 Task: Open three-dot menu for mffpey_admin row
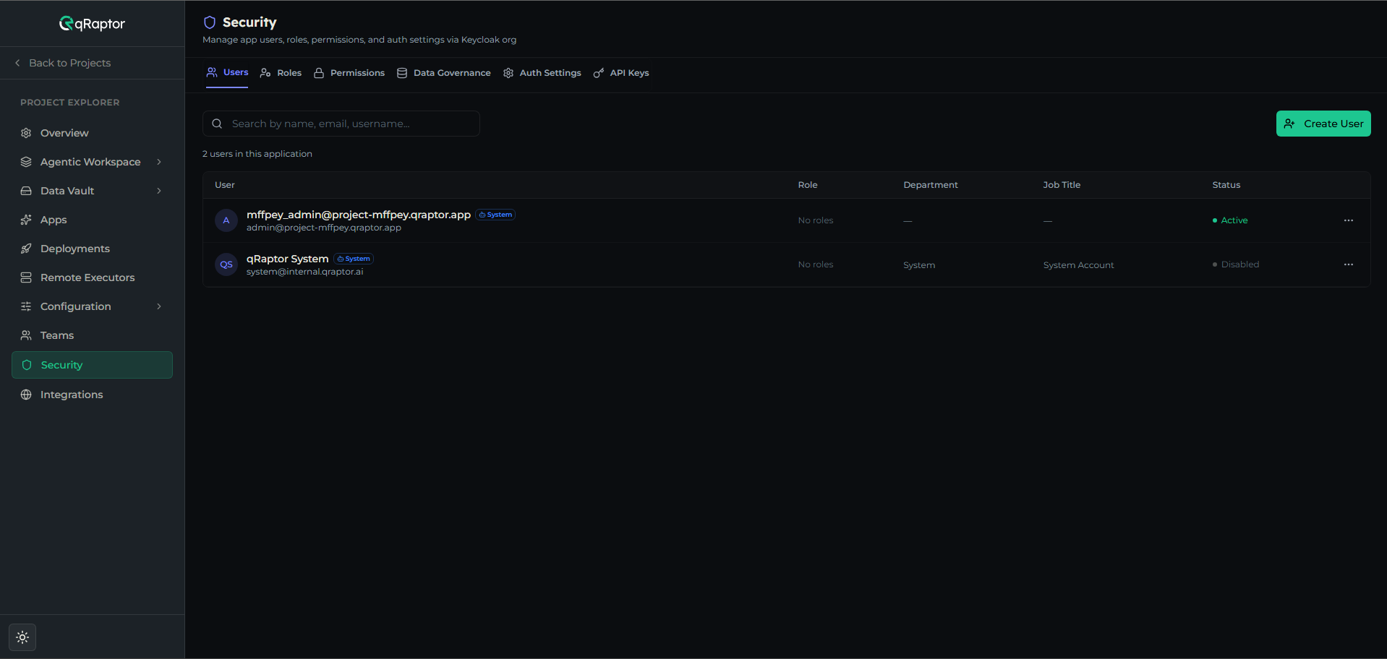point(1349,220)
